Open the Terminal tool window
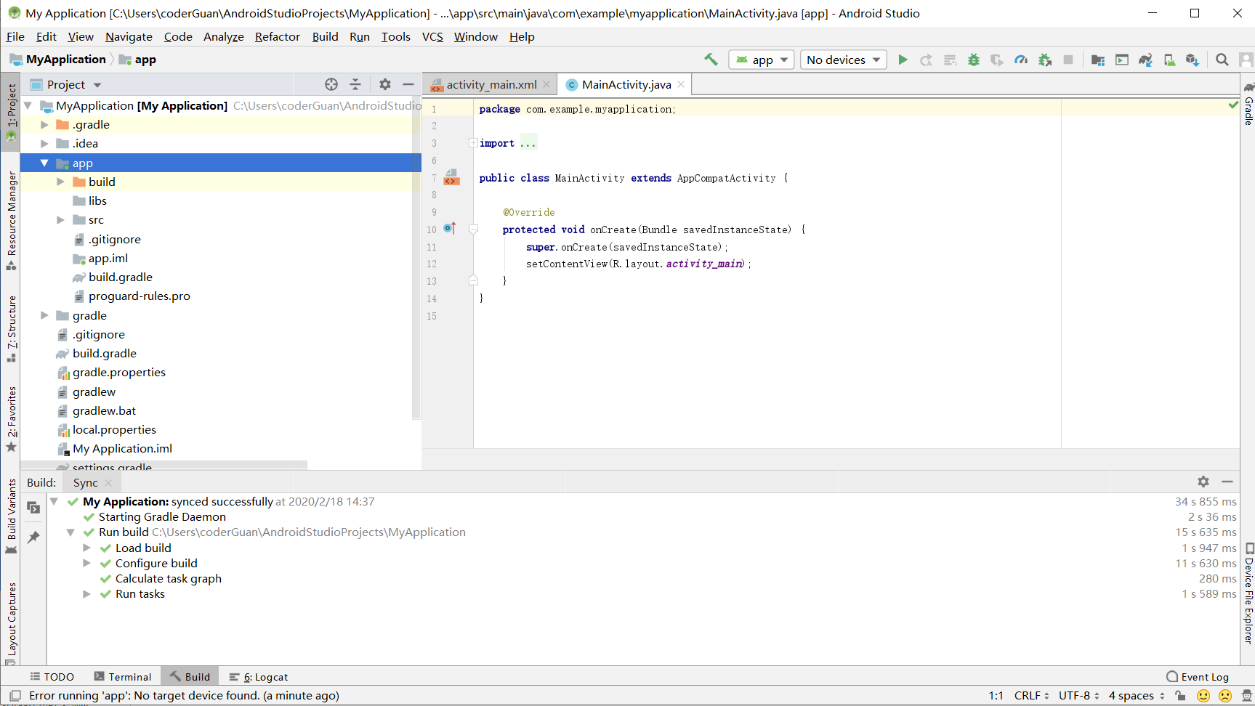The width and height of the screenshot is (1255, 706). point(123,676)
